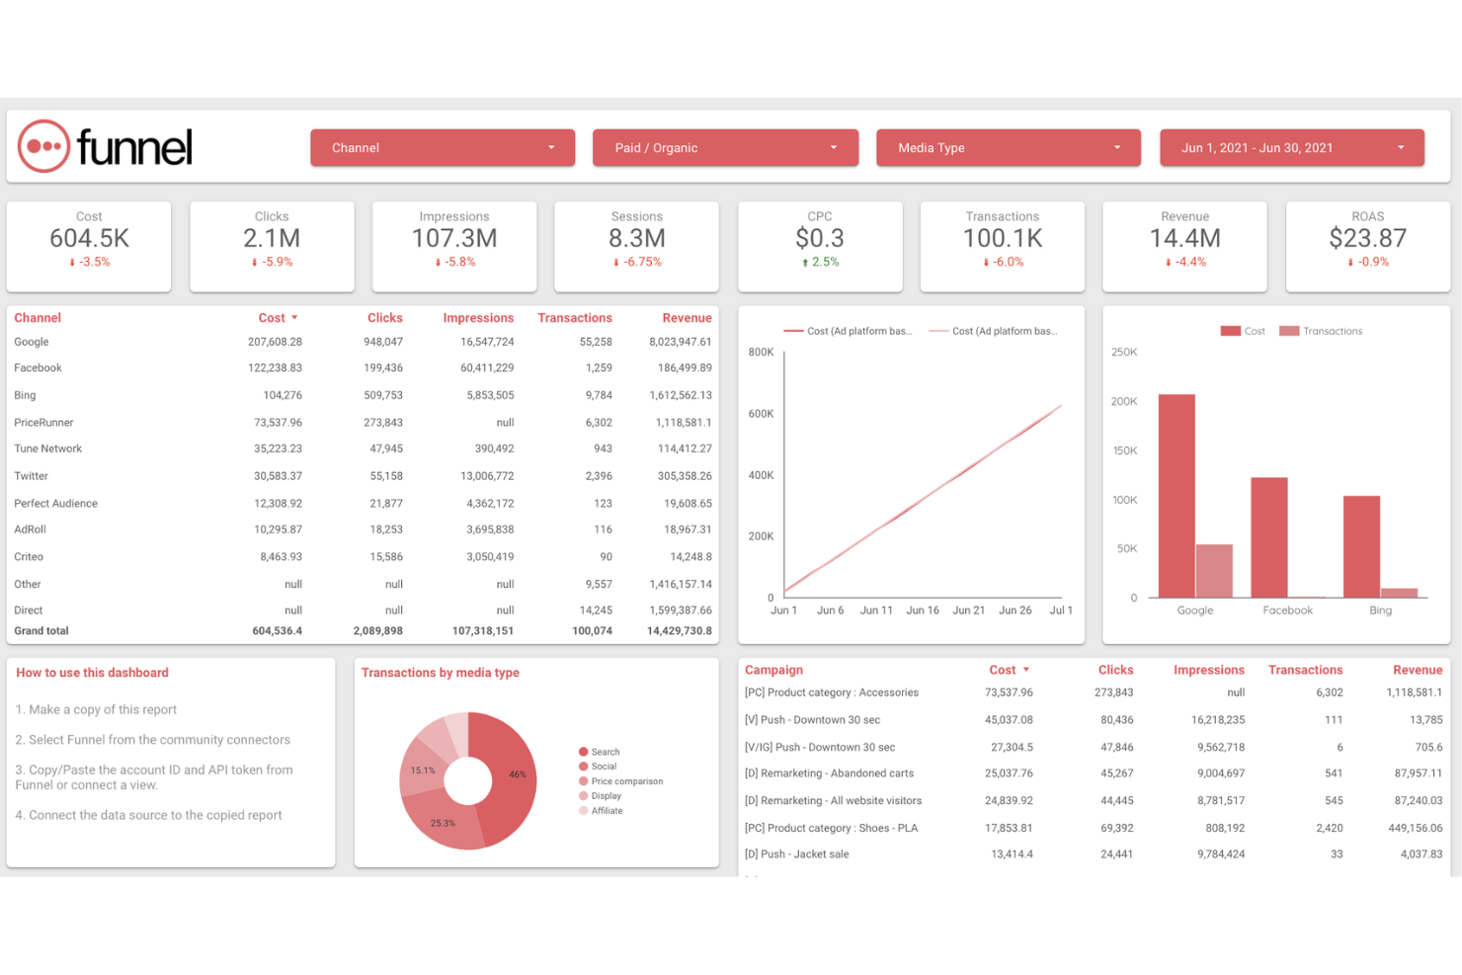Viewport: 1462px width, 975px height.
Task: Click the Cost sort arrow in channel table
Action: click(x=294, y=318)
